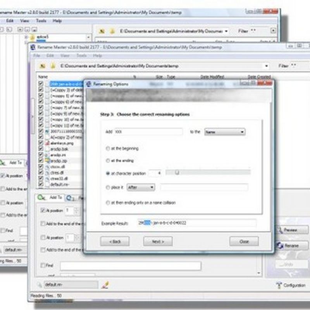
Task: Open the Edit menu in the back window
Action: coord(10,21)
